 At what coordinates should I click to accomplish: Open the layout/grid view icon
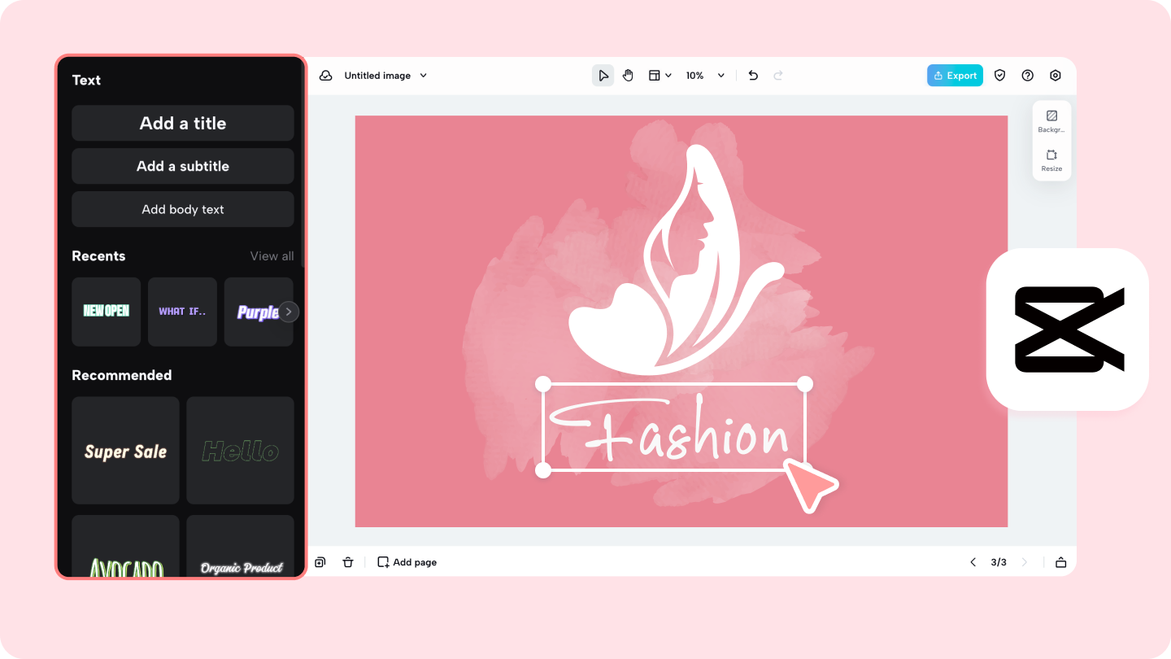click(655, 75)
